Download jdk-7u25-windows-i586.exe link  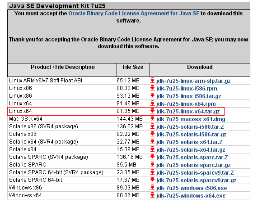tap(192, 188)
